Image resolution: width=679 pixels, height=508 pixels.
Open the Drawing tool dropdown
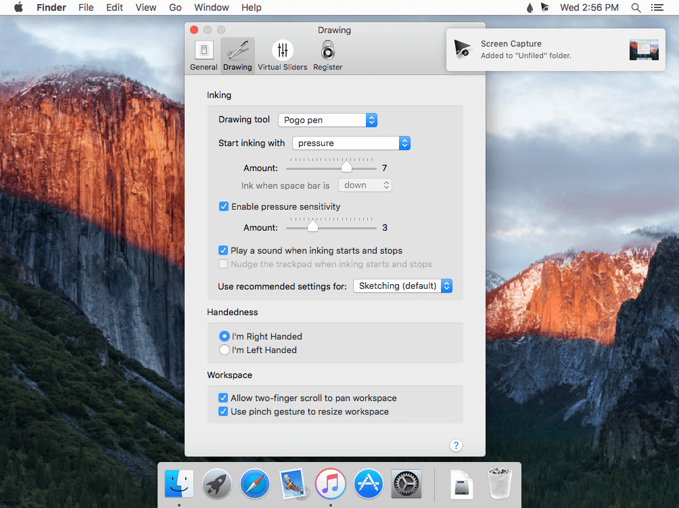(327, 120)
